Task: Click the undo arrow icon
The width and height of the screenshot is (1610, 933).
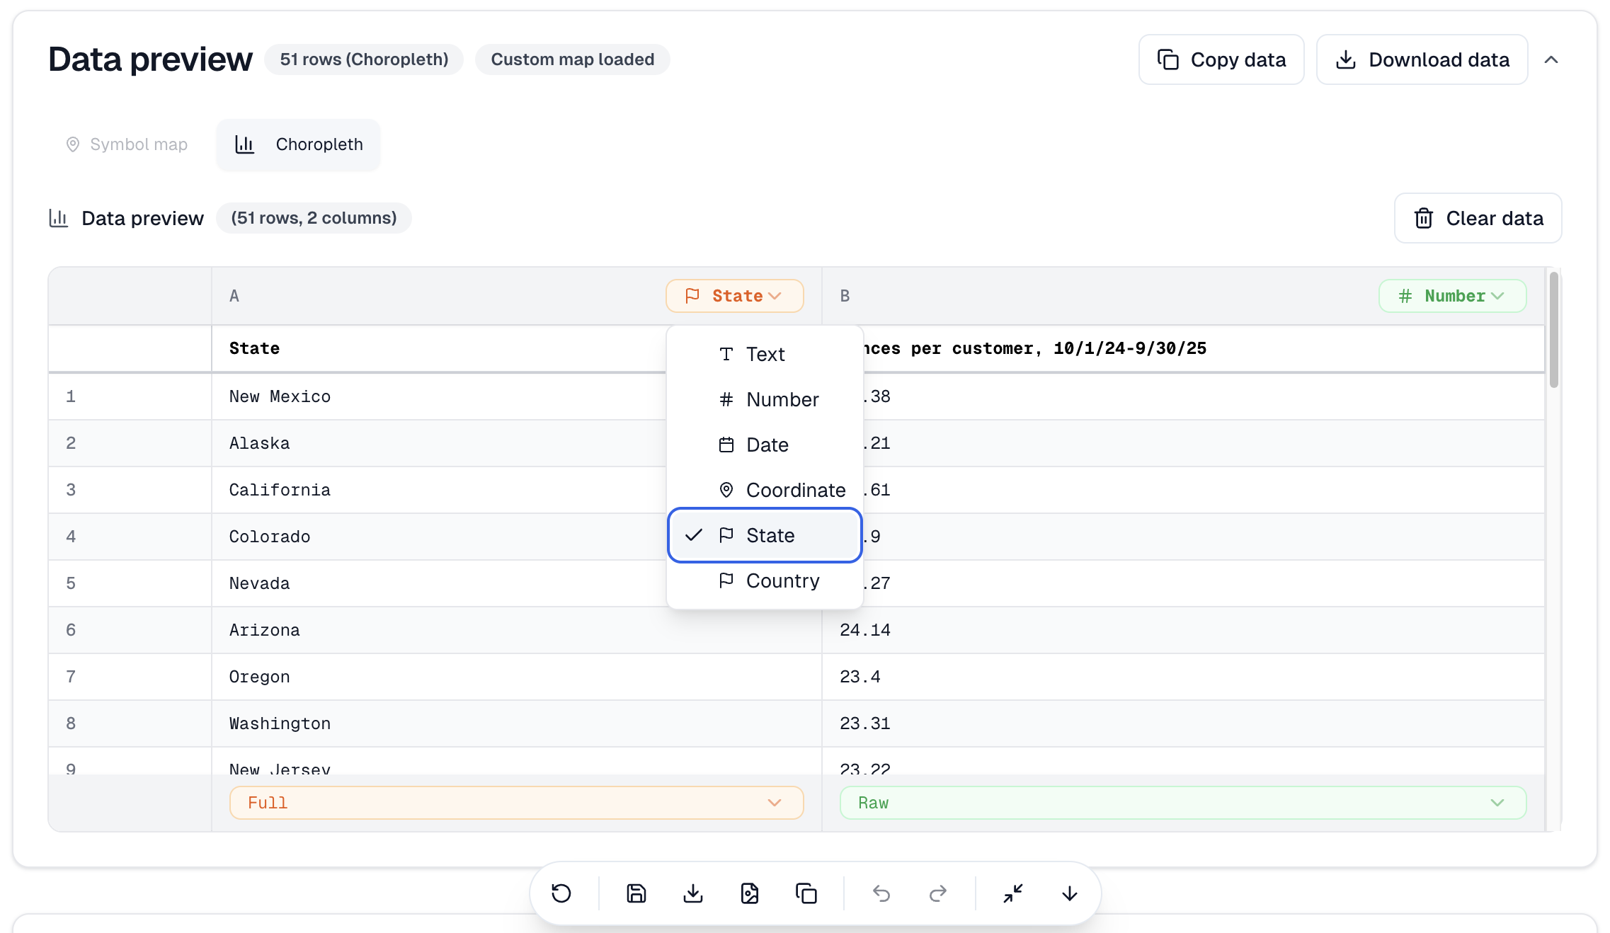Action: pos(881,893)
